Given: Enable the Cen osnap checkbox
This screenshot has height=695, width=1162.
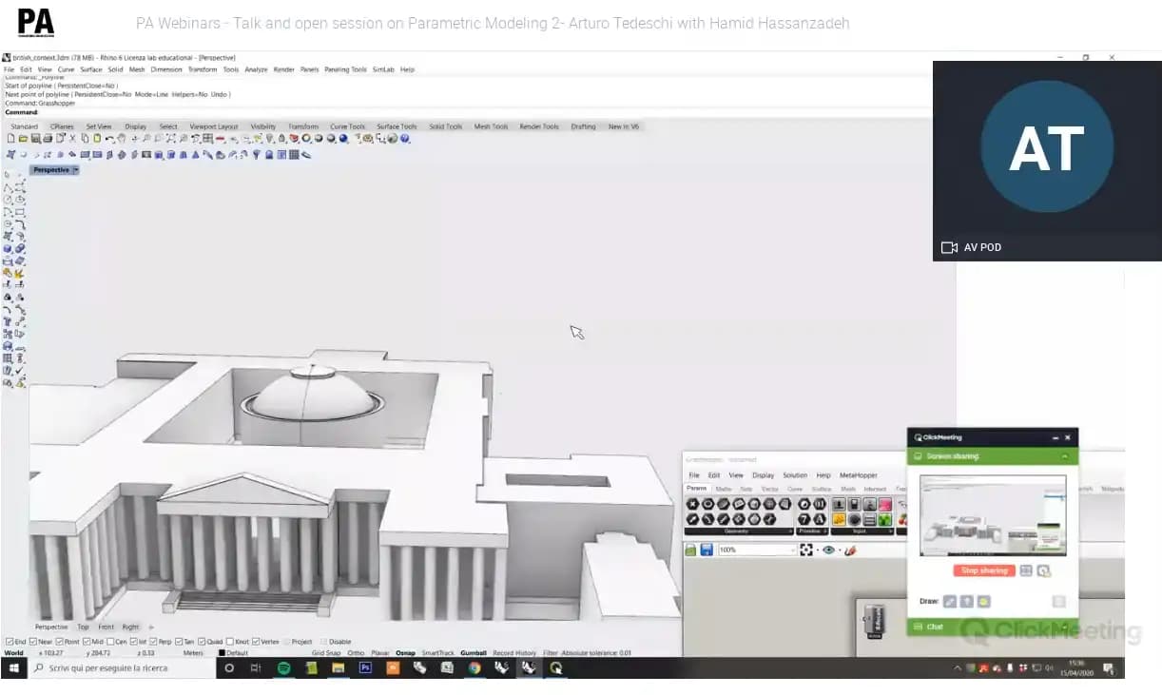Looking at the screenshot, I should pos(110,642).
